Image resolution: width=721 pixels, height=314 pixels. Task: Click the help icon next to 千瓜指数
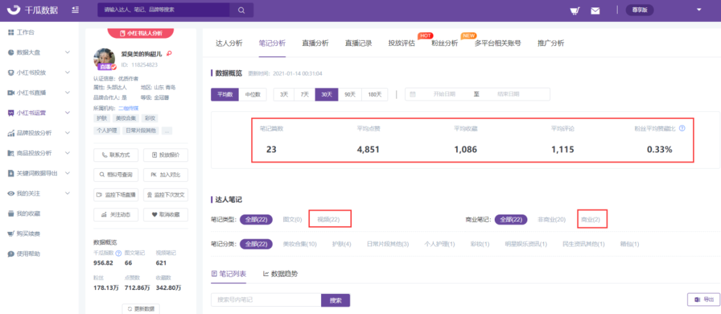click(x=118, y=253)
